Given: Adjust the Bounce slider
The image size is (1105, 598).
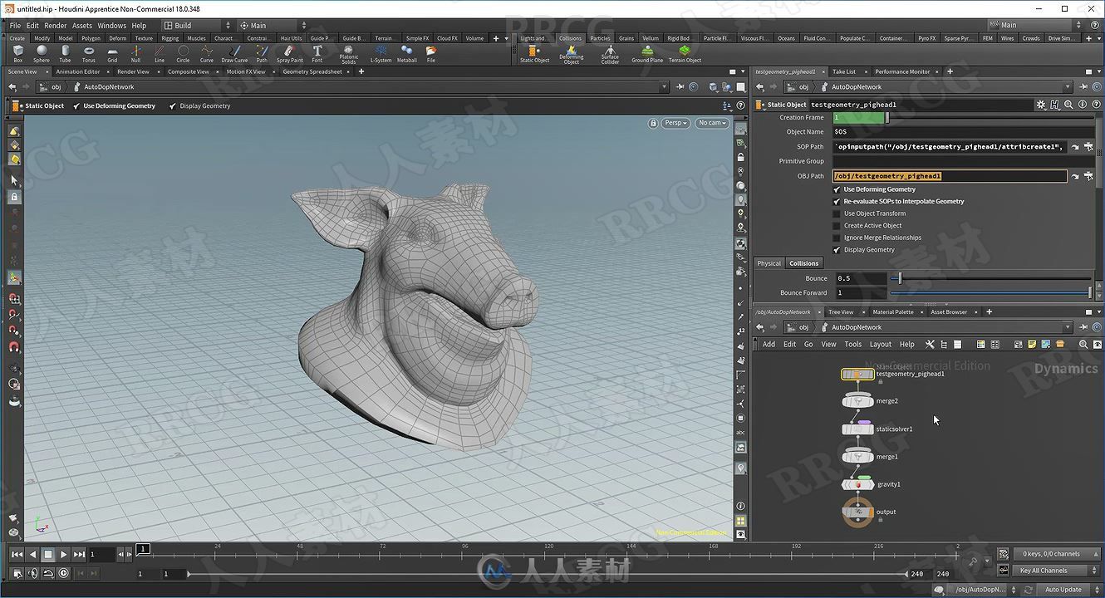Looking at the screenshot, I should tap(990, 278).
